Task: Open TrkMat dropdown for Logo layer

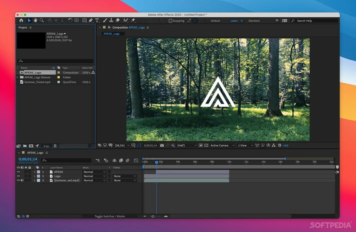Action: [125, 176]
